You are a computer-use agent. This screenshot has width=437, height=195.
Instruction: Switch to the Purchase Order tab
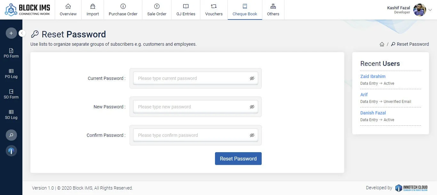pos(123,10)
